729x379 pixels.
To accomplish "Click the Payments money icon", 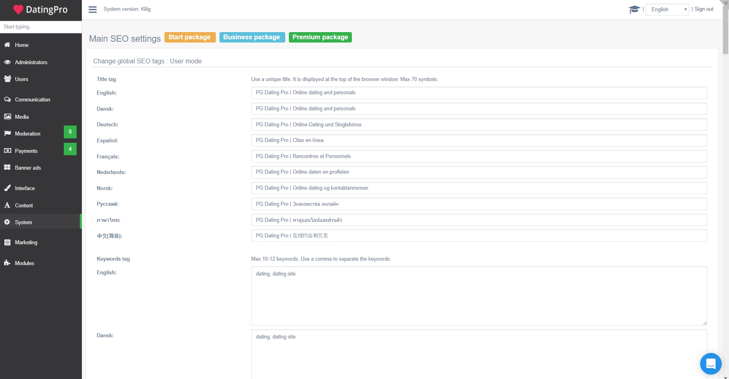I will coord(7,151).
